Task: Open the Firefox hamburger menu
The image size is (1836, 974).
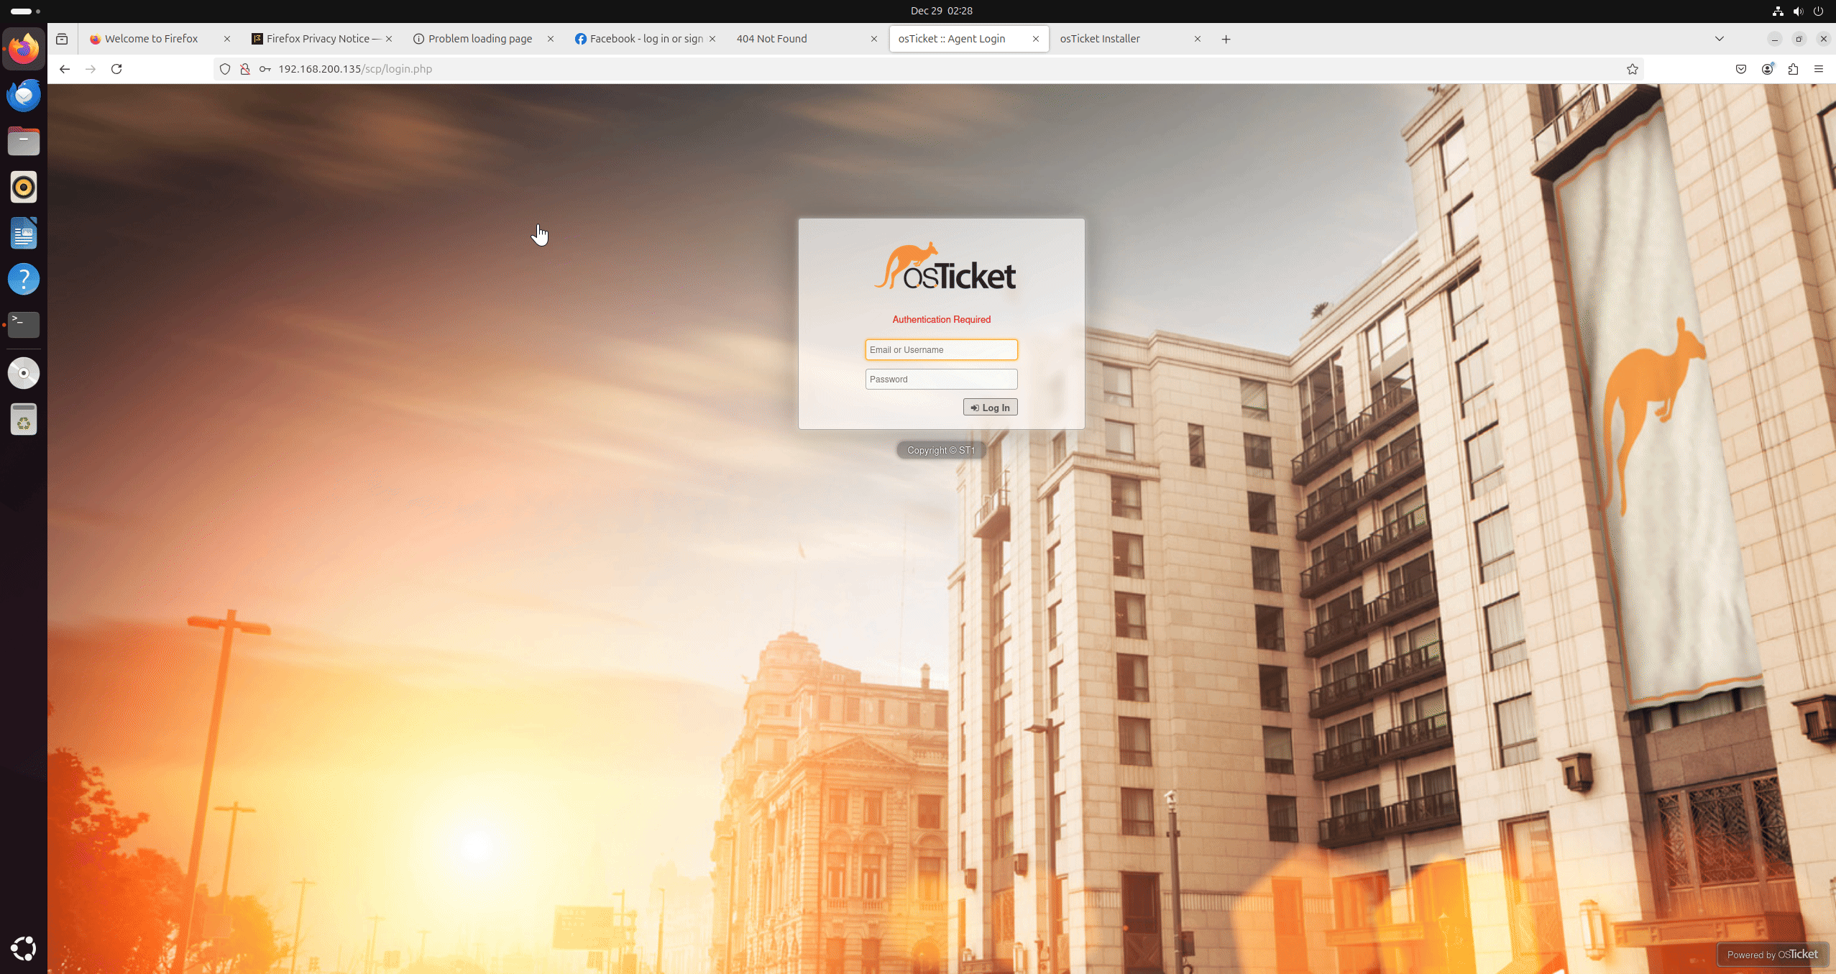Action: click(x=1819, y=69)
